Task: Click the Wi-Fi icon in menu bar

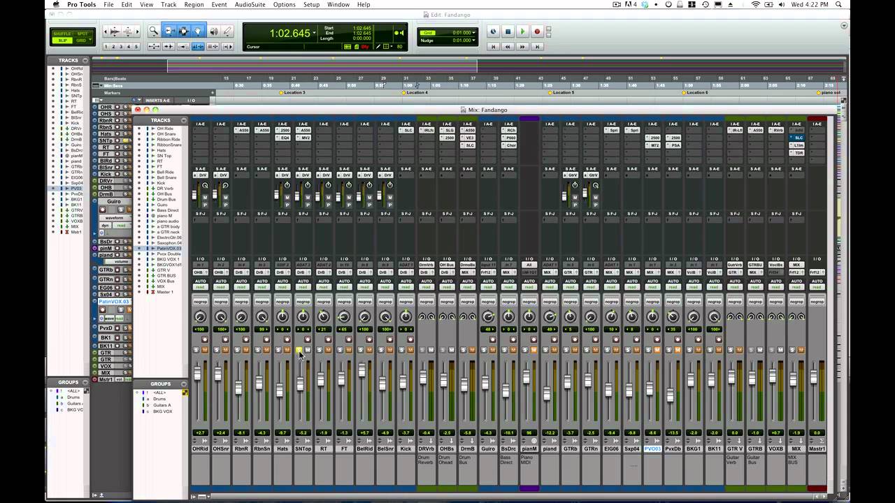Action: click(755, 4)
